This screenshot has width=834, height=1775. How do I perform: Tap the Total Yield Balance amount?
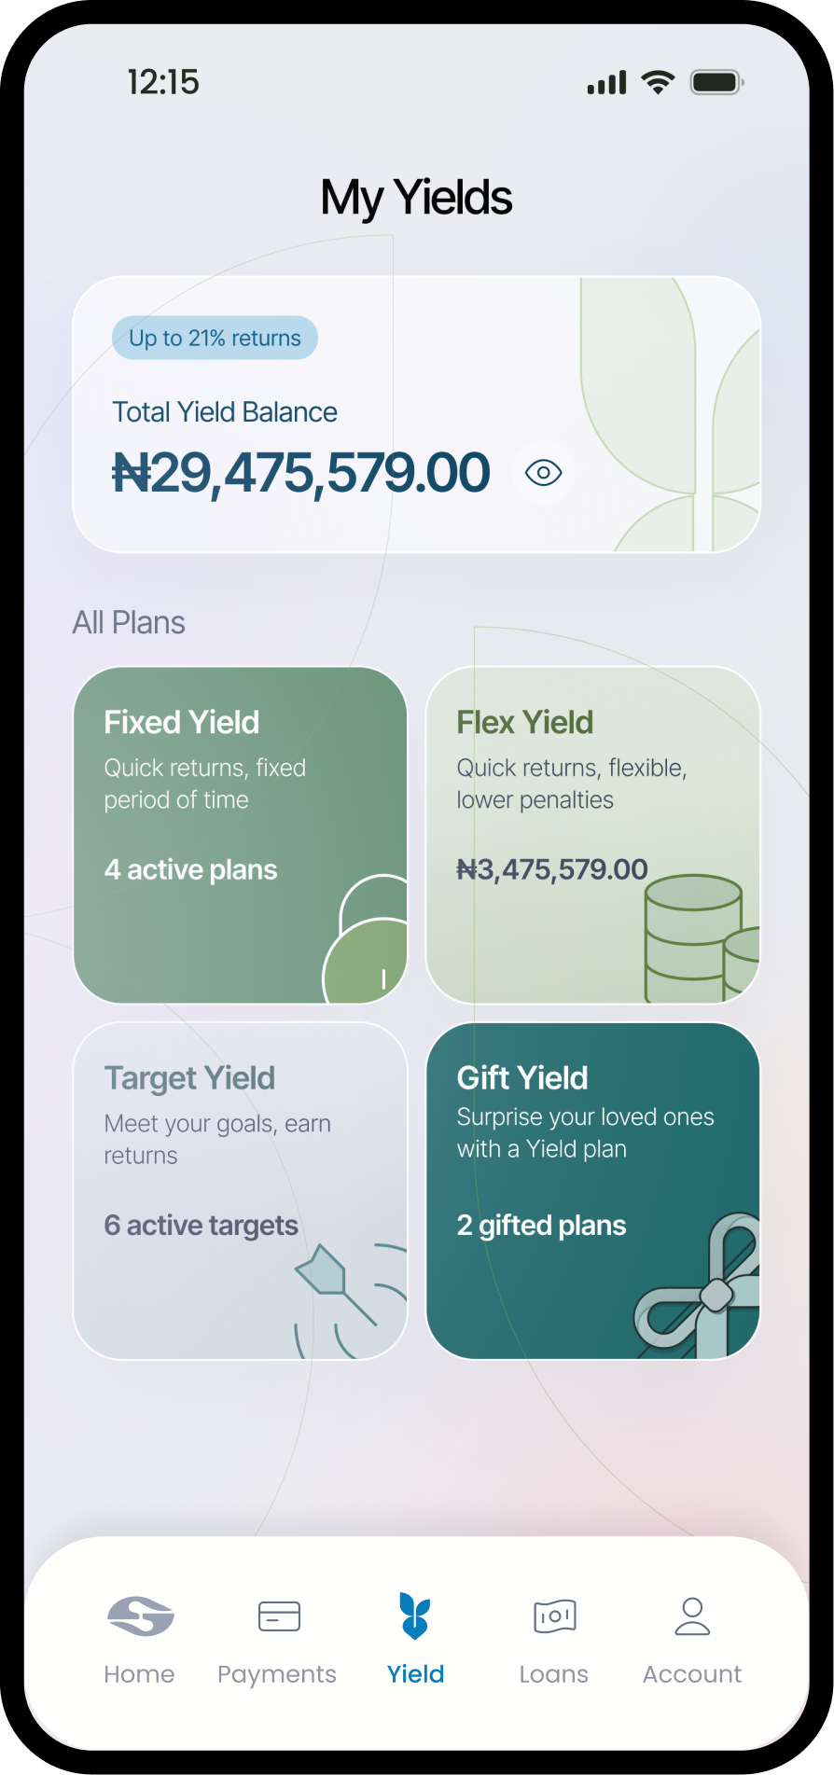tap(300, 473)
